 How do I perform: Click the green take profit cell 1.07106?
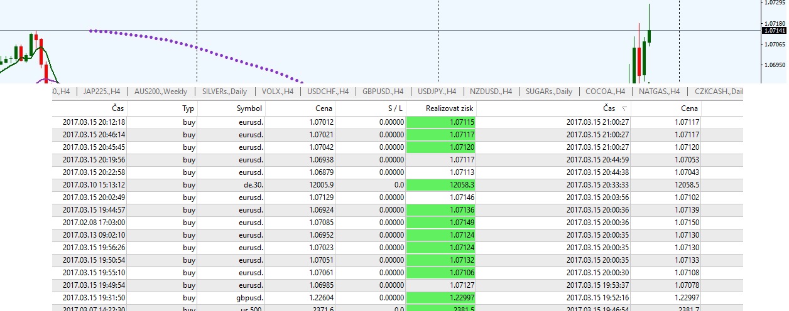[442, 273]
